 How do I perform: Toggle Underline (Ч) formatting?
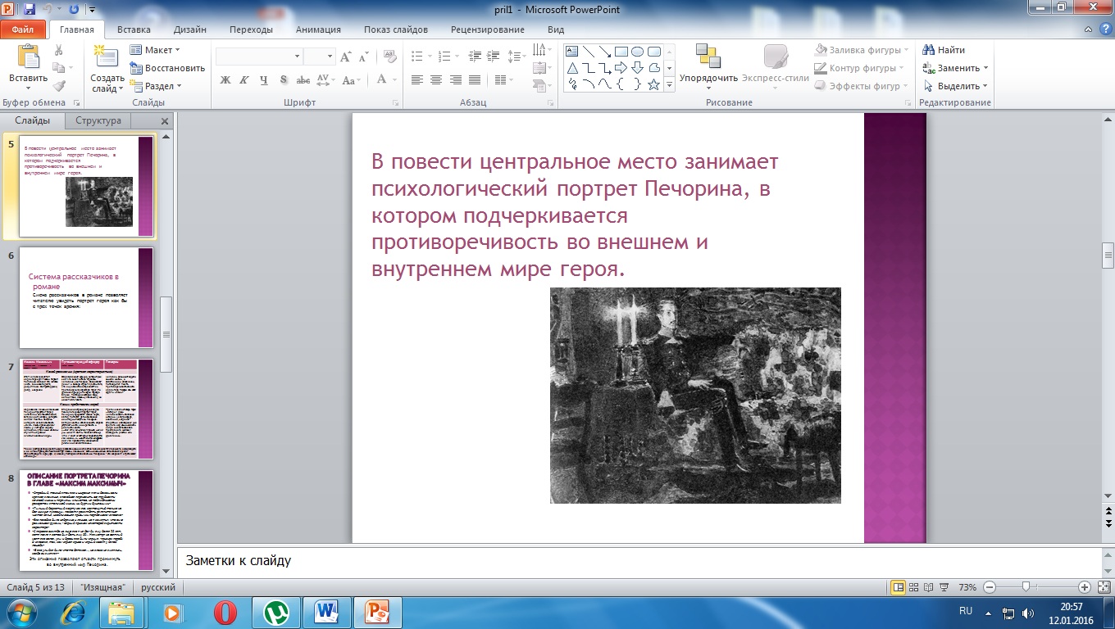tap(264, 80)
